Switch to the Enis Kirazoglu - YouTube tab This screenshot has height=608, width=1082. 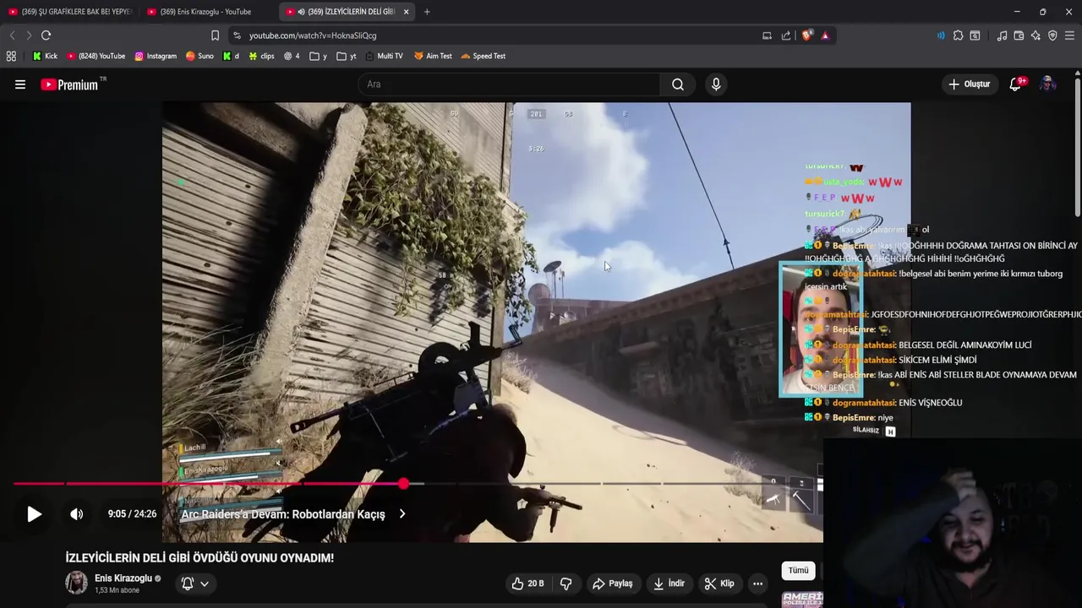pos(207,12)
